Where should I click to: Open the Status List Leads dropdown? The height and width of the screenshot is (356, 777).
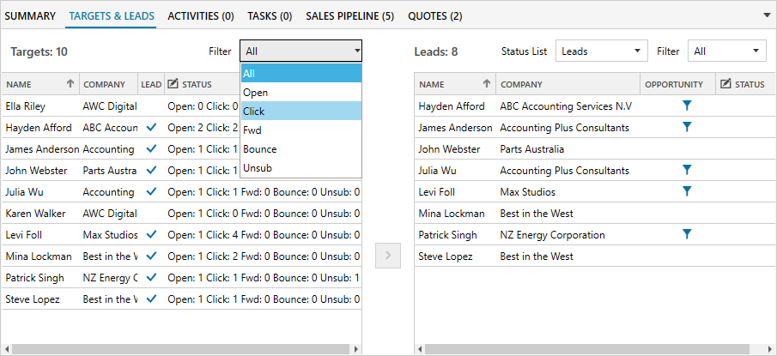point(601,51)
